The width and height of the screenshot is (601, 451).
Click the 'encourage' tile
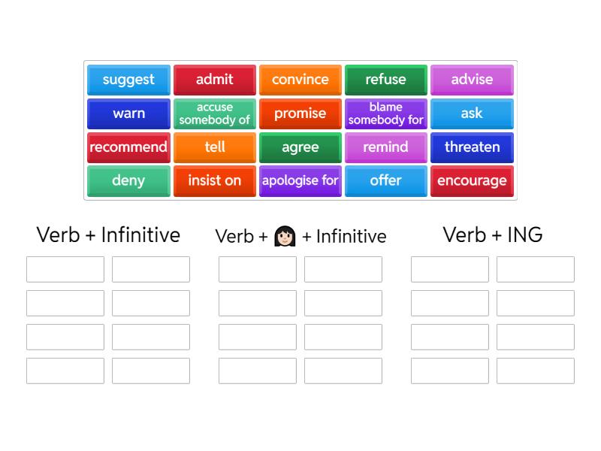coord(472,181)
